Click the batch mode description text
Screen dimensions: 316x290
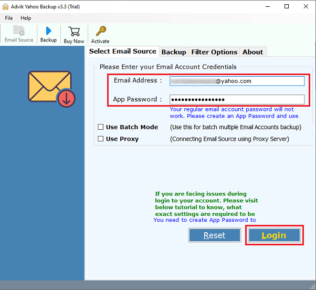click(236, 127)
